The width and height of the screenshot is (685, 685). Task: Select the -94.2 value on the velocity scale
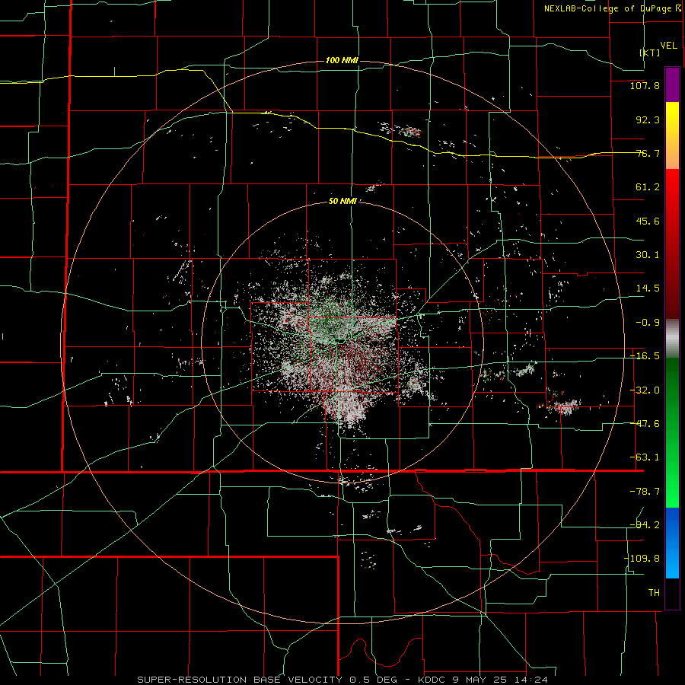pos(645,524)
